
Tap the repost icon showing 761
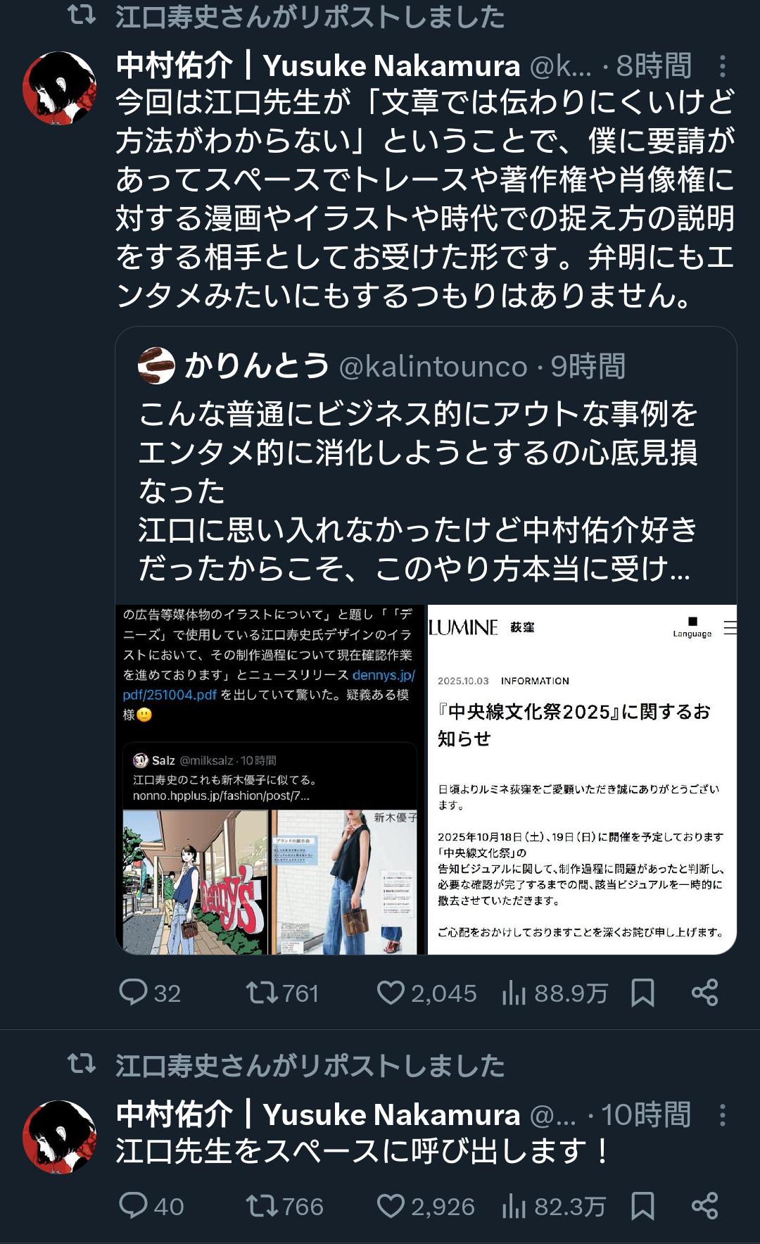260,993
